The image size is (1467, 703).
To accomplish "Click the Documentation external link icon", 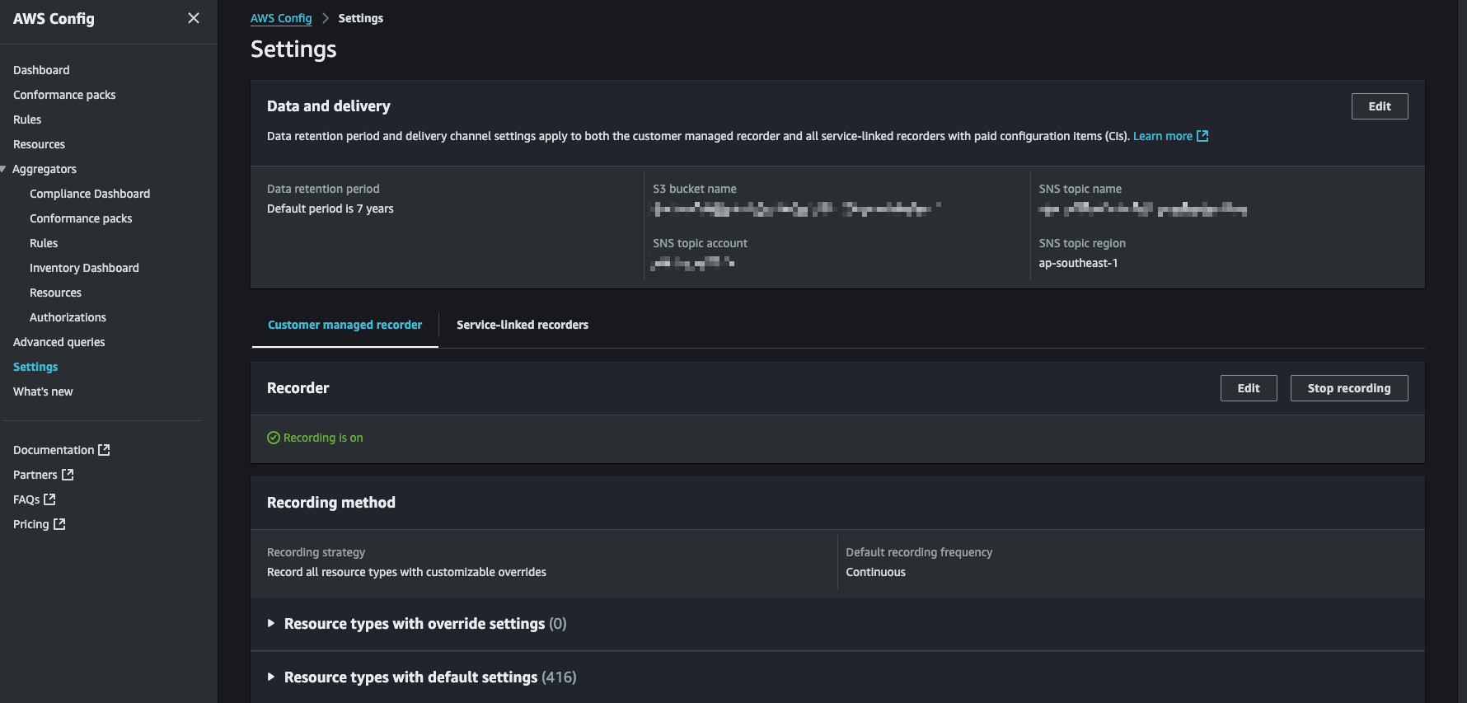I will (x=104, y=450).
